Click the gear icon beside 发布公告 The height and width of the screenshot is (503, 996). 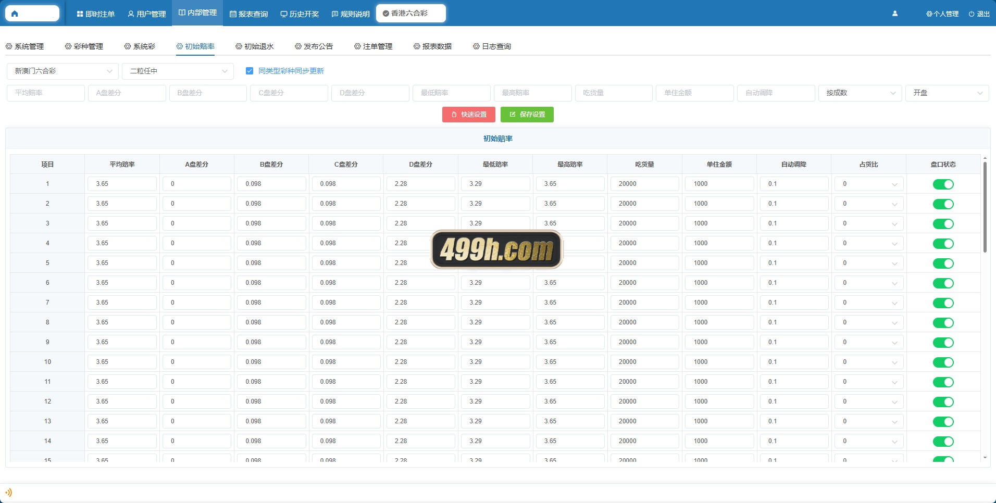point(298,46)
